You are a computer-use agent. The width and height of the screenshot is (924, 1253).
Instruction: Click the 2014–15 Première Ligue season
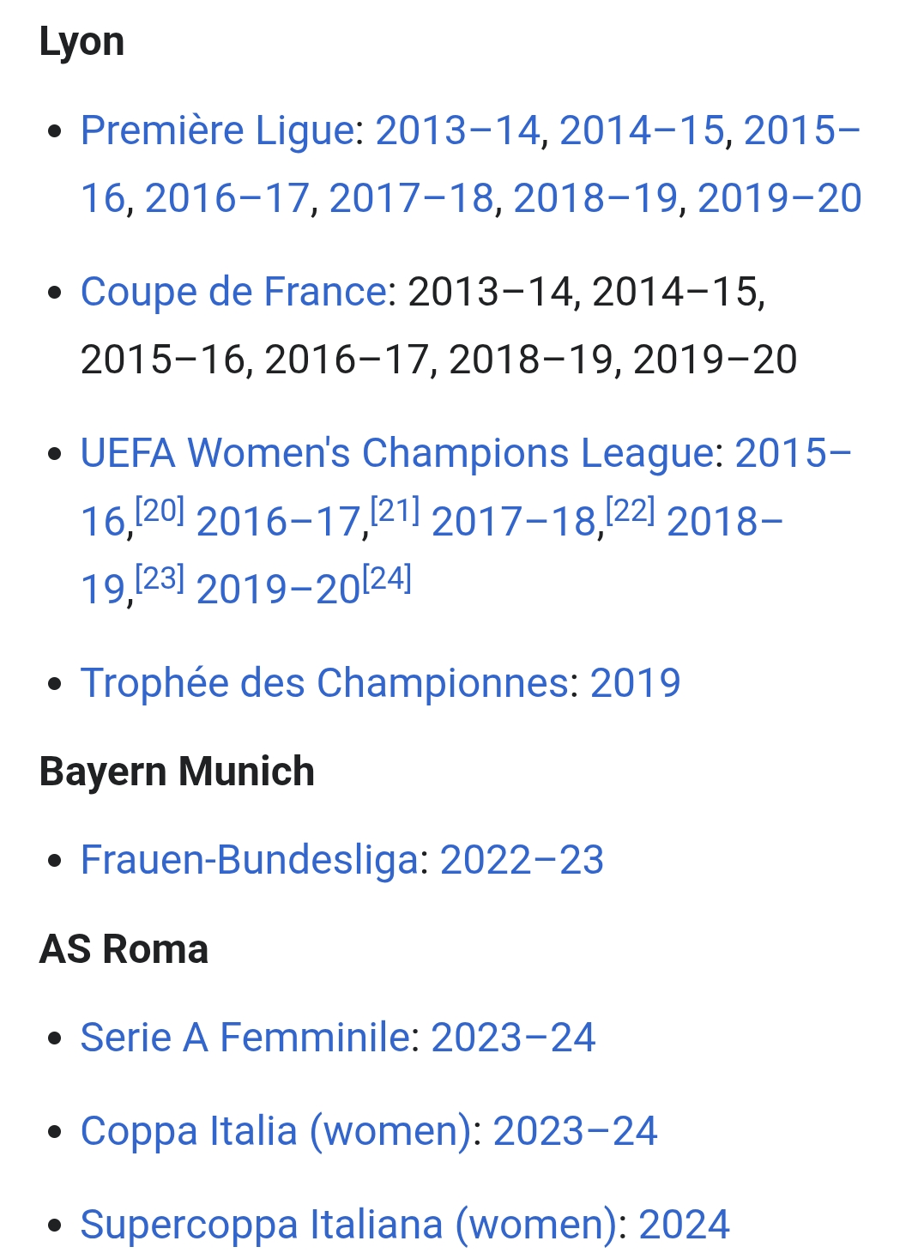click(x=642, y=131)
